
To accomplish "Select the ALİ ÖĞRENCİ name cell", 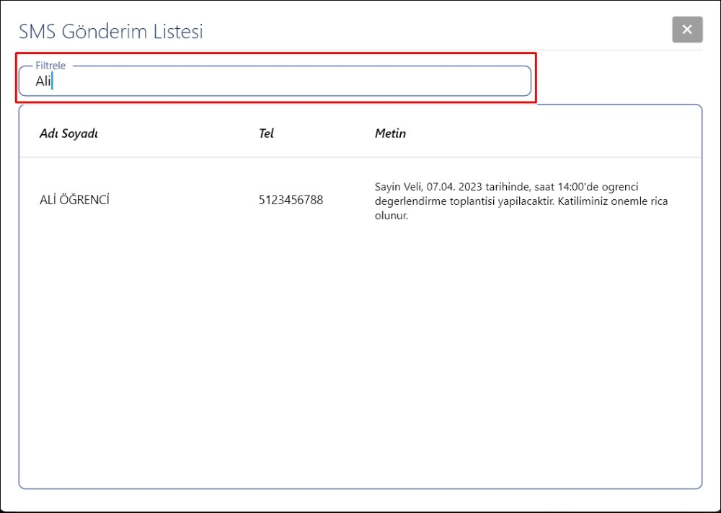I will tap(74, 200).
